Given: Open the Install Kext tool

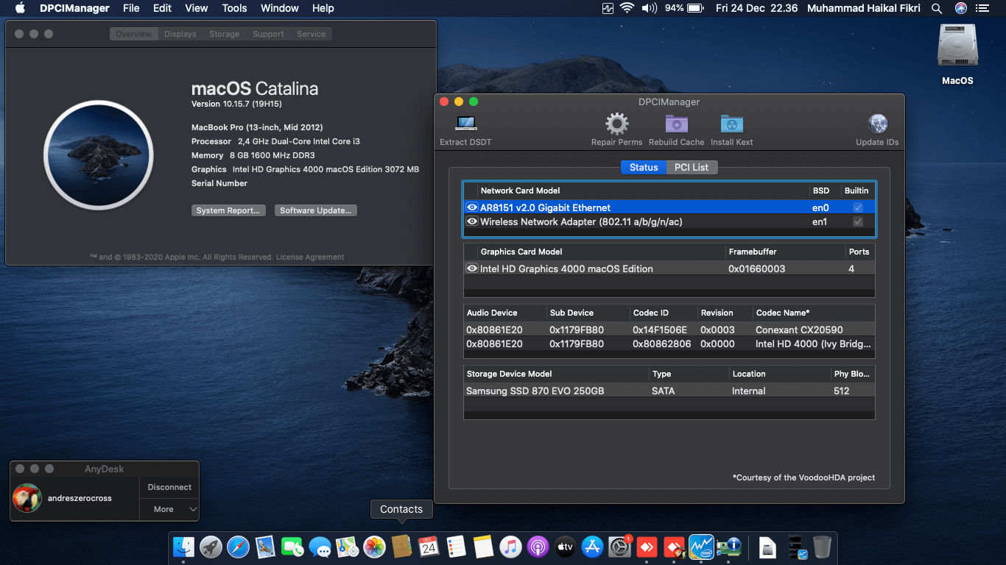Looking at the screenshot, I should point(731,124).
